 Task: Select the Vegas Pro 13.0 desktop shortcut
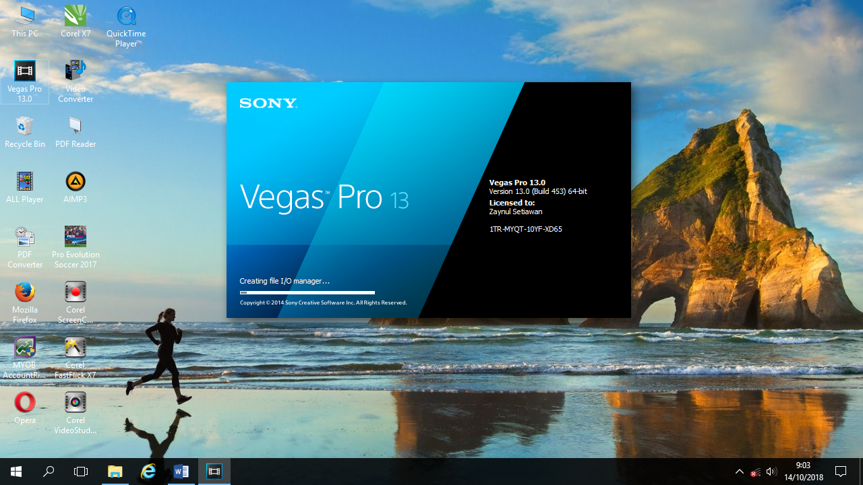[25, 82]
